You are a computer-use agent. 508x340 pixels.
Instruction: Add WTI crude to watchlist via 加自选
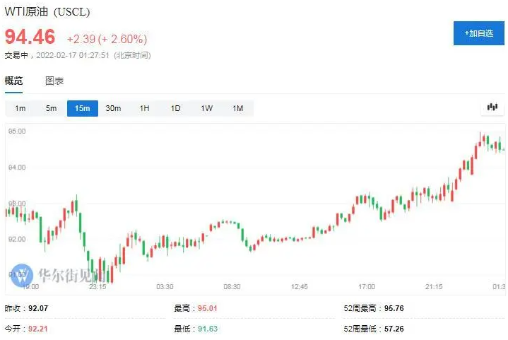pos(478,33)
